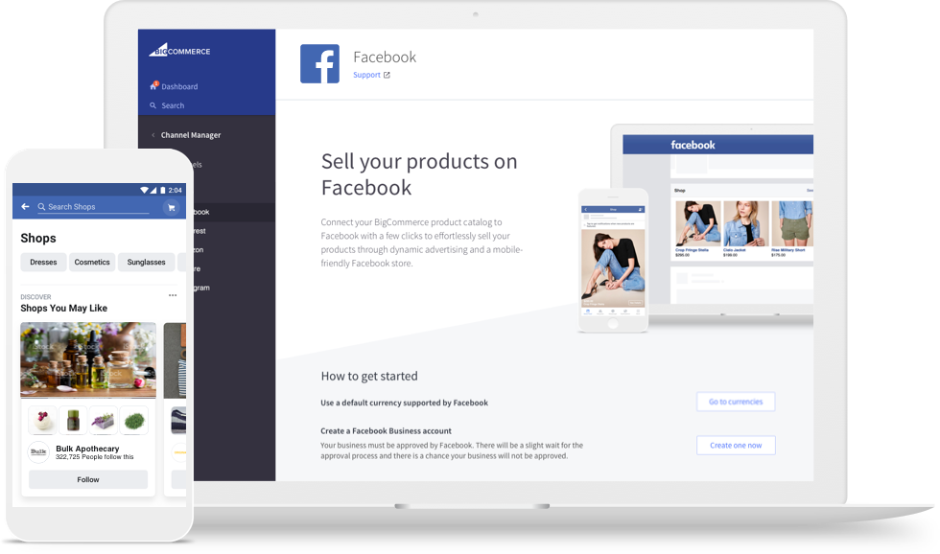Tap the phone Wi-Fi signal icon
This screenshot has width=940, height=554.
(145, 190)
